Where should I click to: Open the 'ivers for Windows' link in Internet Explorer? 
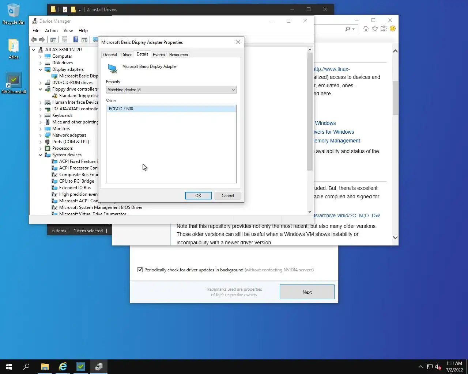334,132
